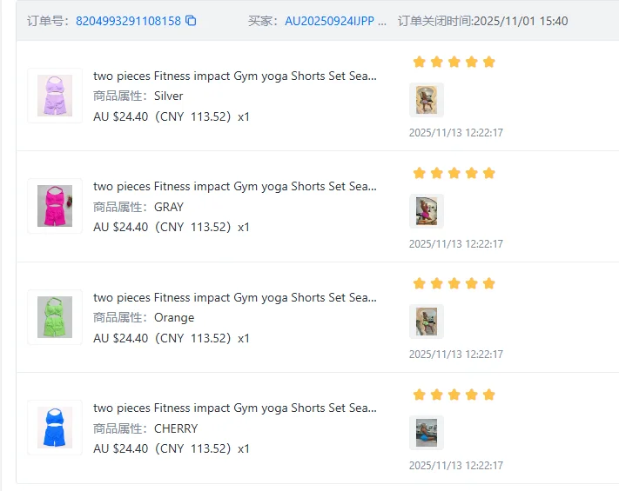This screenshot has height=491, width=619.
Task: Open order number 8204993291108158 link
Action: click(128, 21)
